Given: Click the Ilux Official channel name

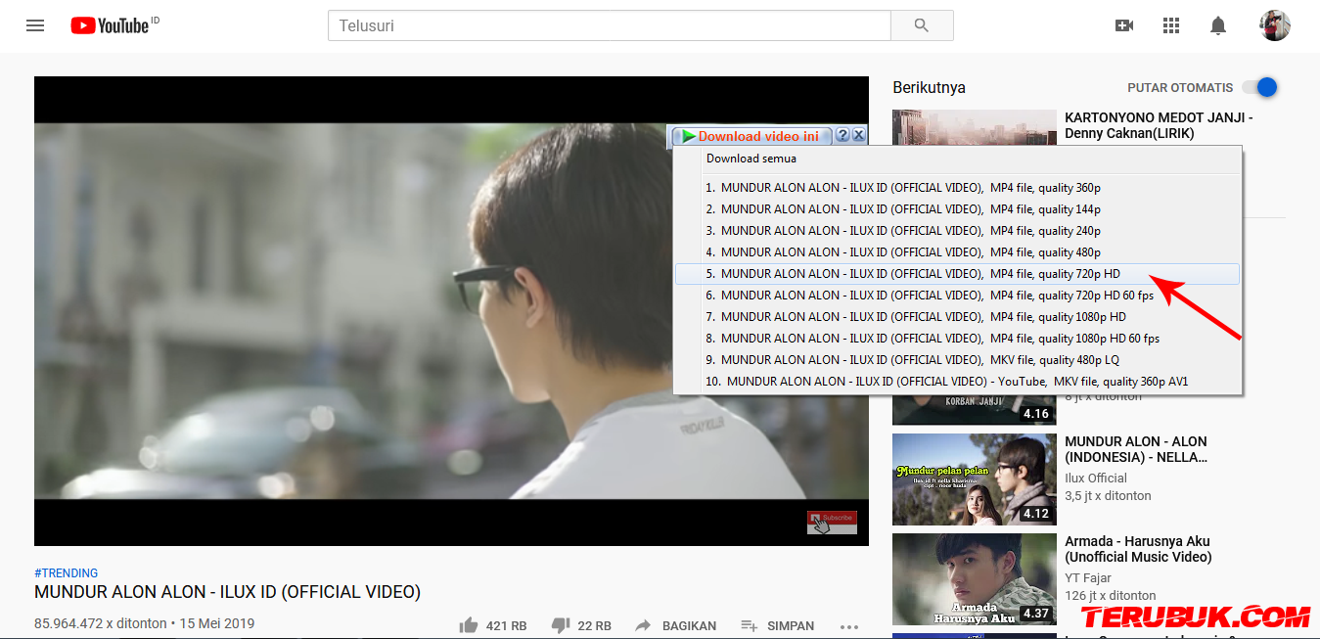Looking at the screenshot, I should tap(1096, 479).
